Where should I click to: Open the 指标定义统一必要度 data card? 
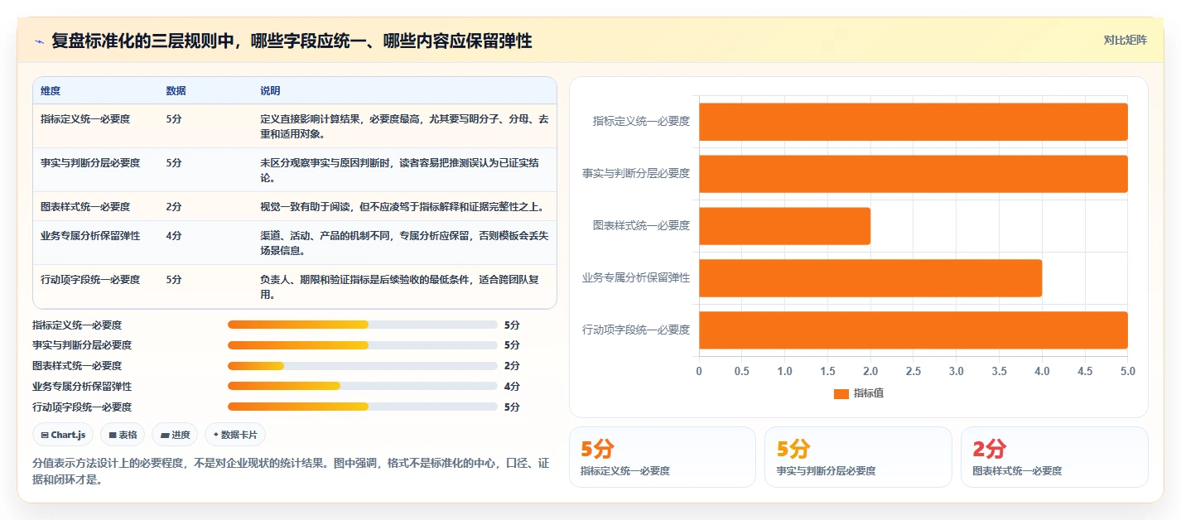pyautogui.click(x=663, y=457)
